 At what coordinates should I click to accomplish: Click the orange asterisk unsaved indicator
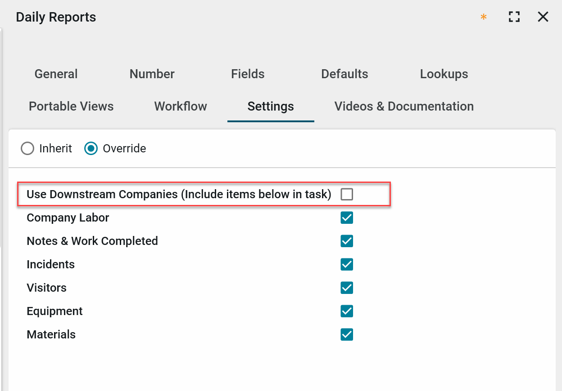(484, 18)
